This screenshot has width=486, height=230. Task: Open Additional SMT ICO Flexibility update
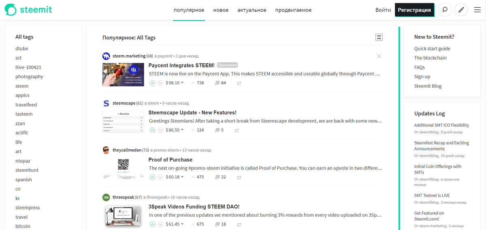[x=441, y=125]
